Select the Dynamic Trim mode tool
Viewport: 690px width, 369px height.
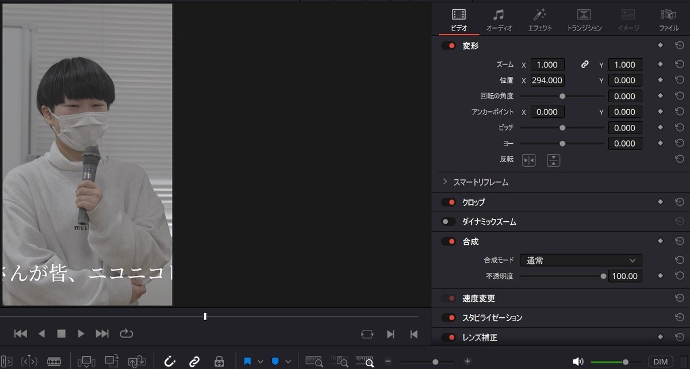(x=29, y=362)
